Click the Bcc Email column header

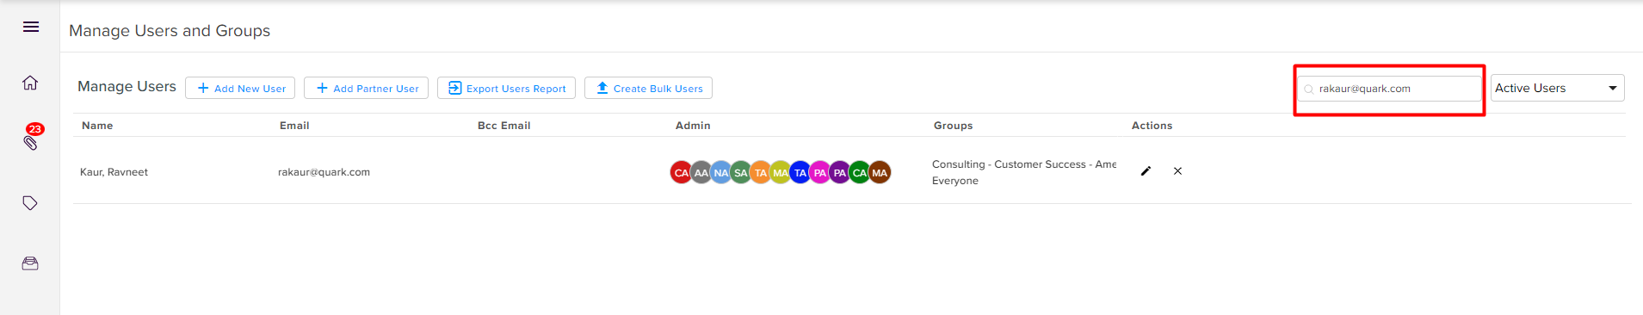tap(504, 126)
